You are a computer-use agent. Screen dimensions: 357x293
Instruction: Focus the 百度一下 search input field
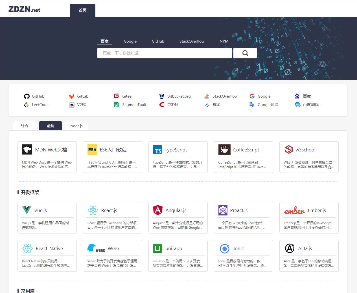(165, 53)
